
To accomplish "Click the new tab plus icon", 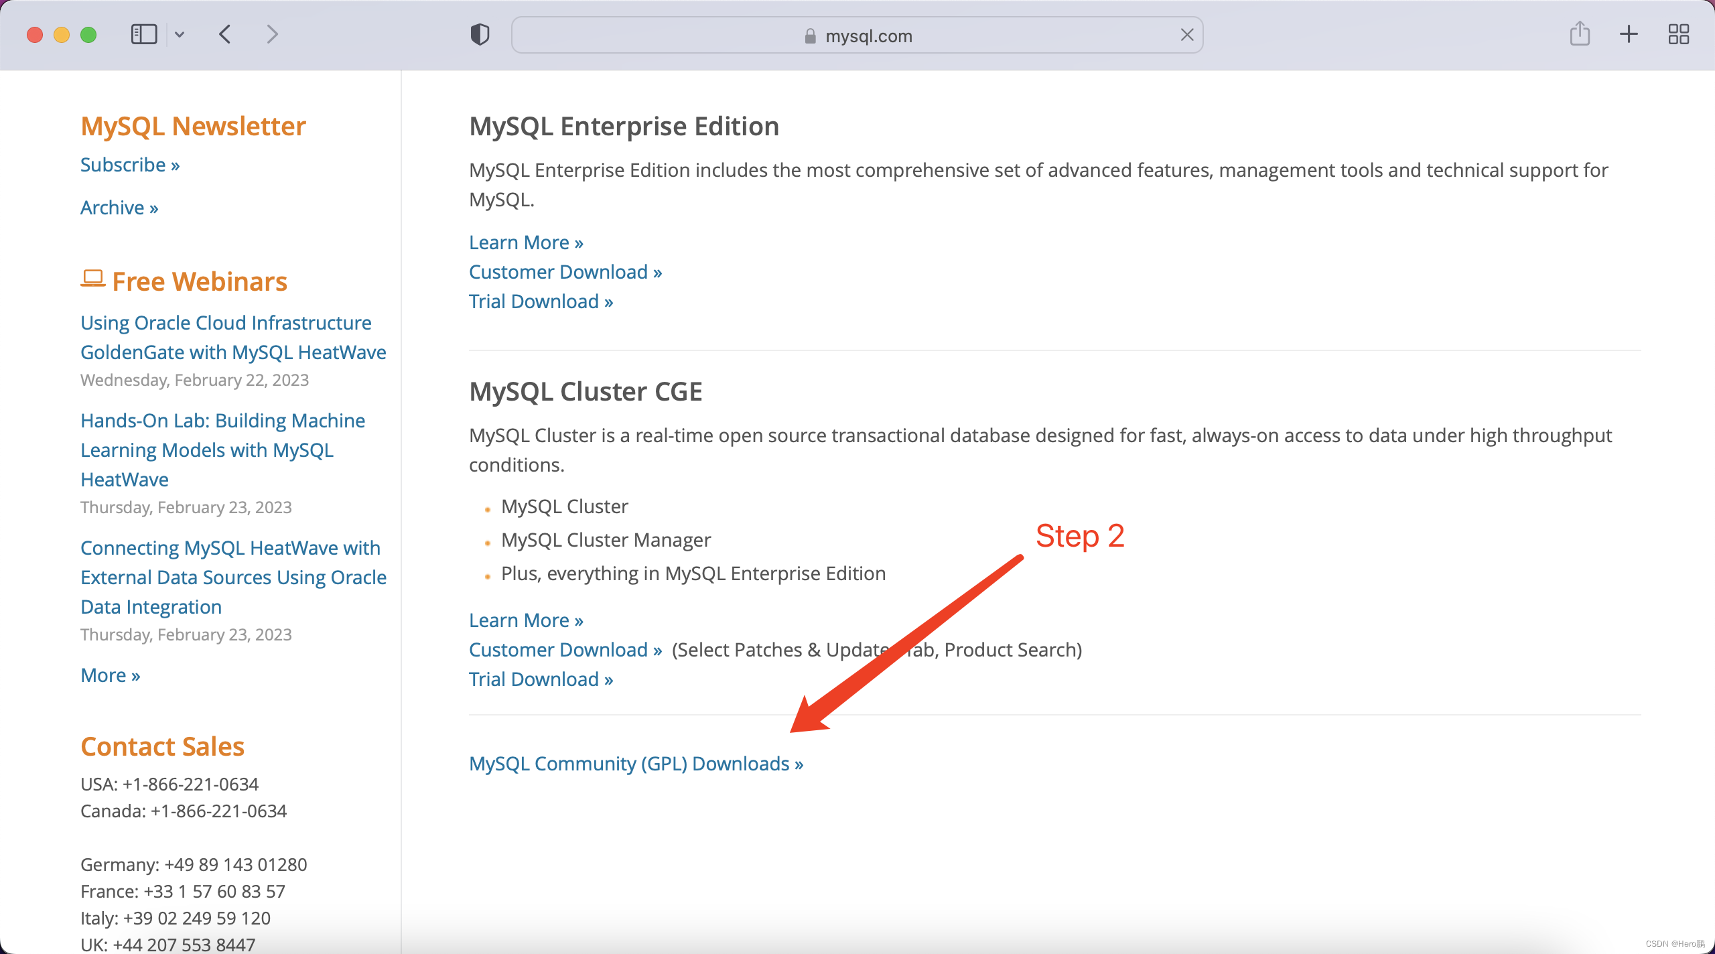I will (x=1629, y=34).
